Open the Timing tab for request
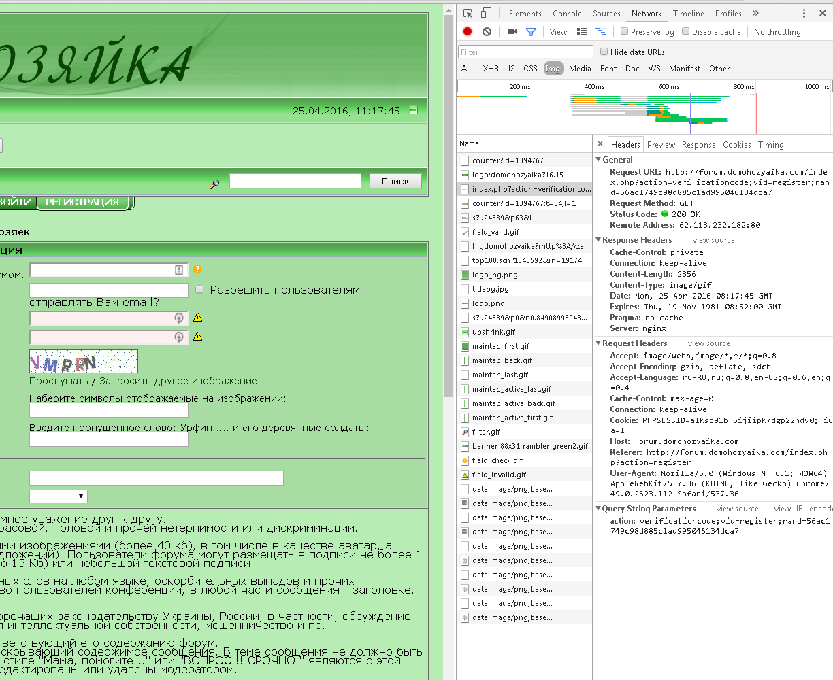 pyautogui.click(x=770, y=145)
